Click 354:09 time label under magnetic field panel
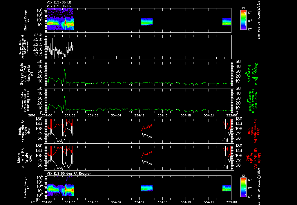Image resolution: width=297 pixels, height=205 pixels. coord(116,115)
